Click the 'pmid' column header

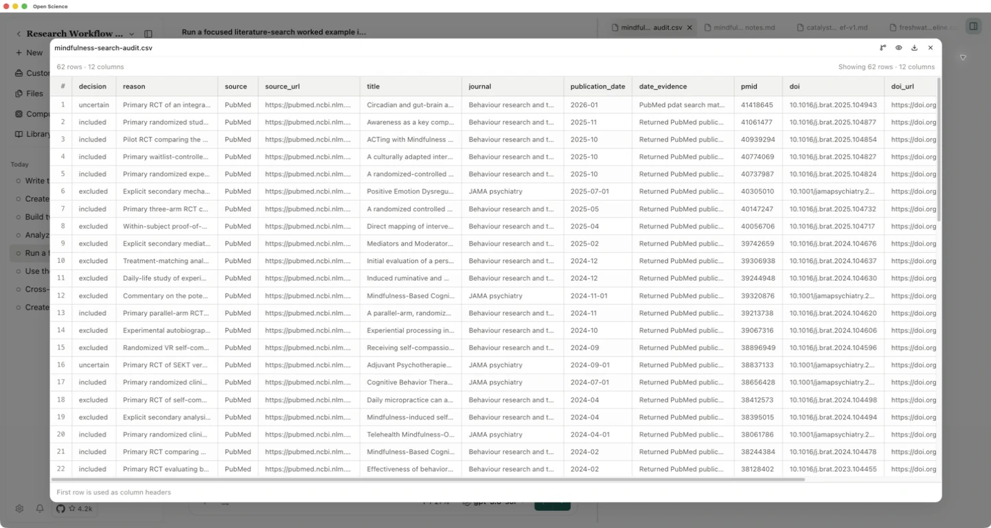point(758,87)
